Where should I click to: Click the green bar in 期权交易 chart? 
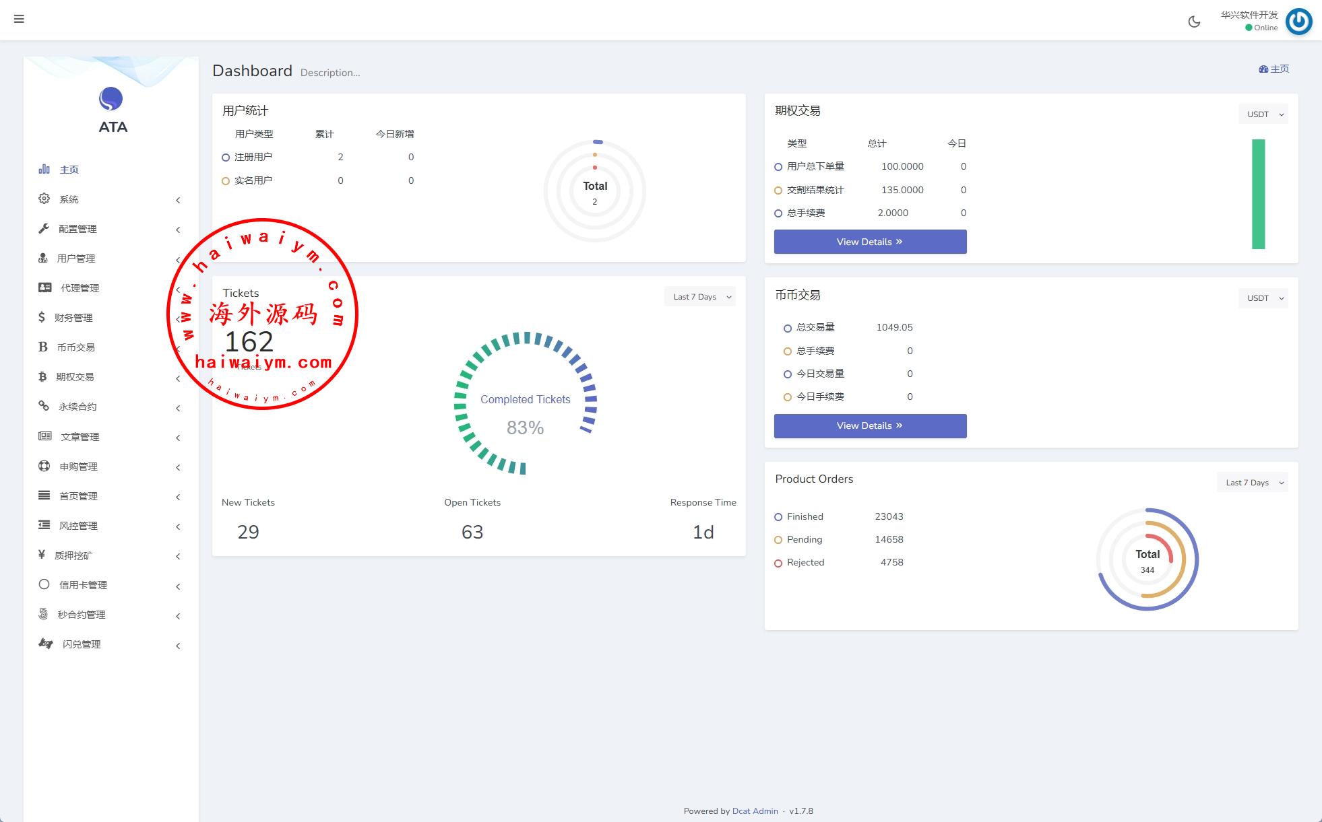(1258, 194)
